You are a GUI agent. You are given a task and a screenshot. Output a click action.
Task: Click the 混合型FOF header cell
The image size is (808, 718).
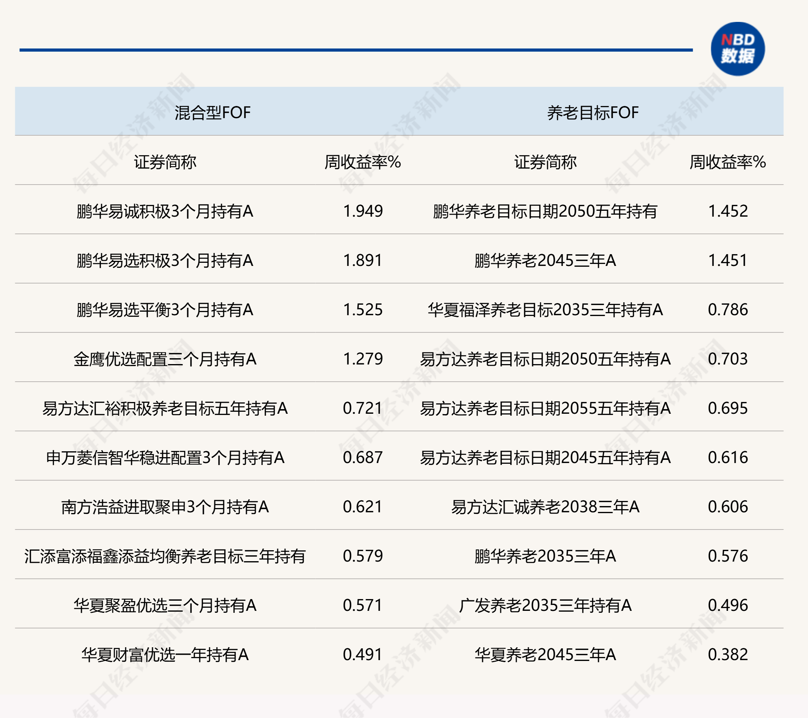213,113
